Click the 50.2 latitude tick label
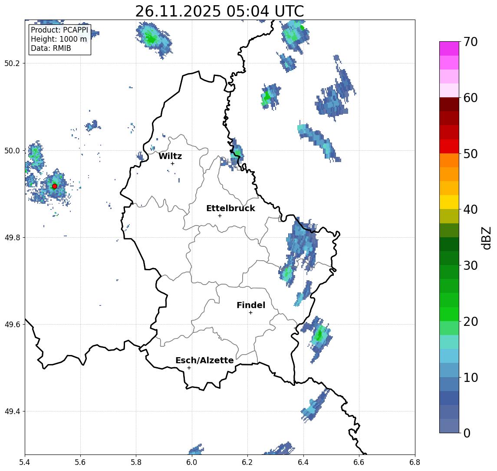497x471 pixels. pyautogui.click(x=12, y=63)
